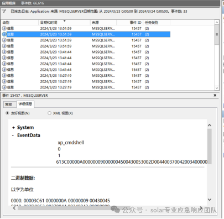Select the friendly view radio button
Viewport: 224px width, 219px height.
(x=7, y=113)
